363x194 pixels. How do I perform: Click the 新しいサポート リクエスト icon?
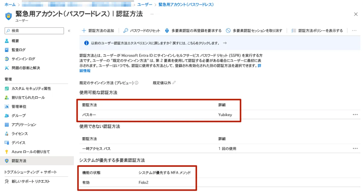pos(7,182)
